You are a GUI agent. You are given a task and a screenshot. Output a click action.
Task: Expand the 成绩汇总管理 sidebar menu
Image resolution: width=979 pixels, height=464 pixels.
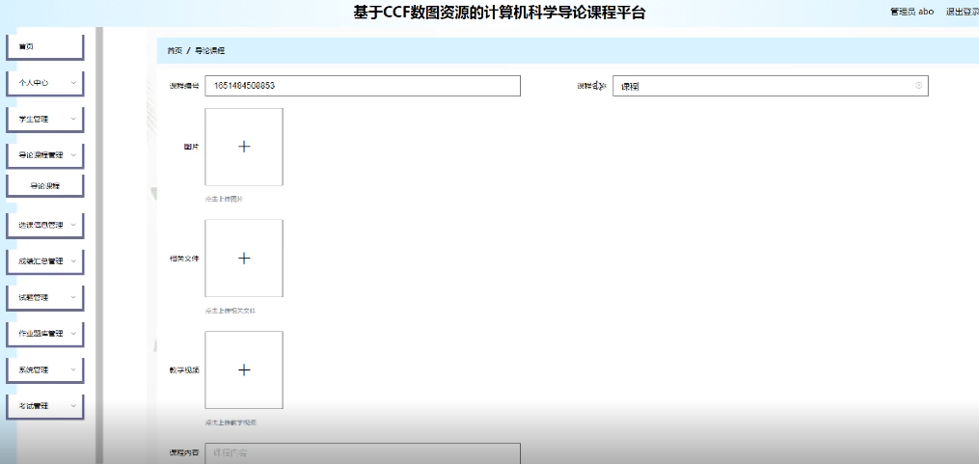(x=45, y=261)
